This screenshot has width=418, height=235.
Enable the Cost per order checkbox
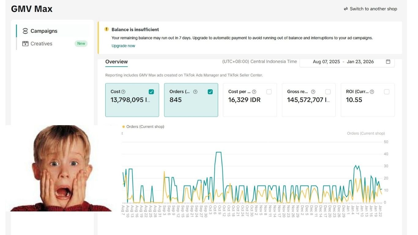pyautogui.click(x=269, y=92)
